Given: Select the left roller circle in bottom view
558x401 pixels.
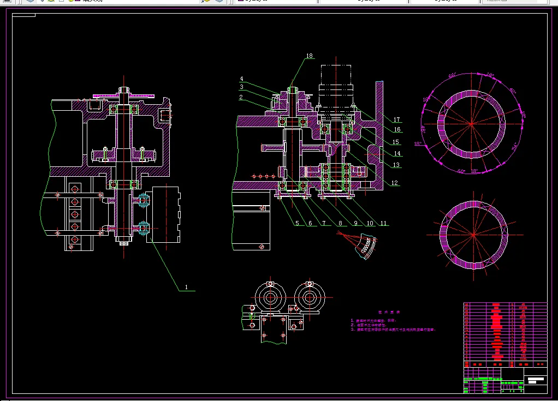Looking at the screenshot, I should point(270,297).
